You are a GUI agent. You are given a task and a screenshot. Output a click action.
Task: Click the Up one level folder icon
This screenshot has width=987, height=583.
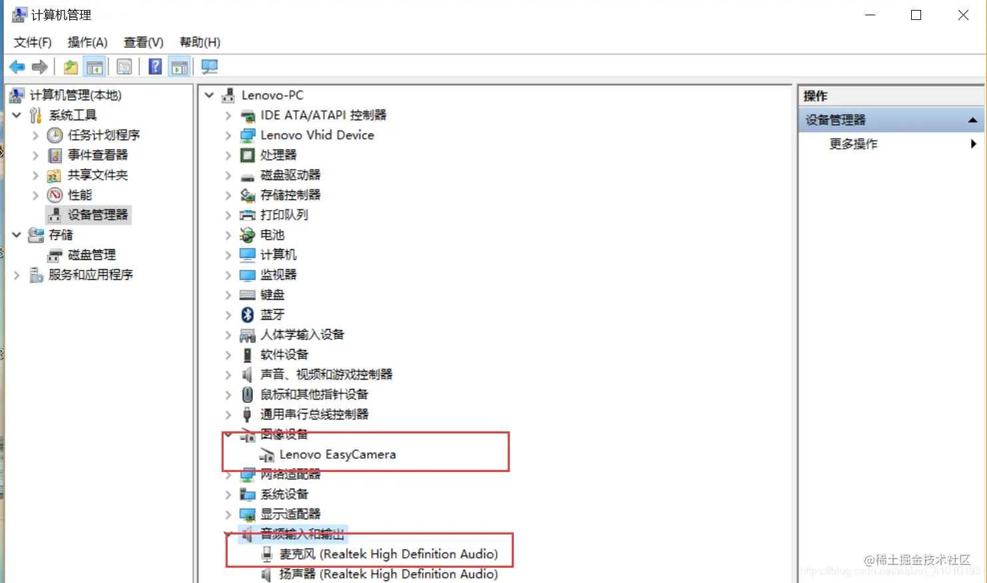click(71, 66)
